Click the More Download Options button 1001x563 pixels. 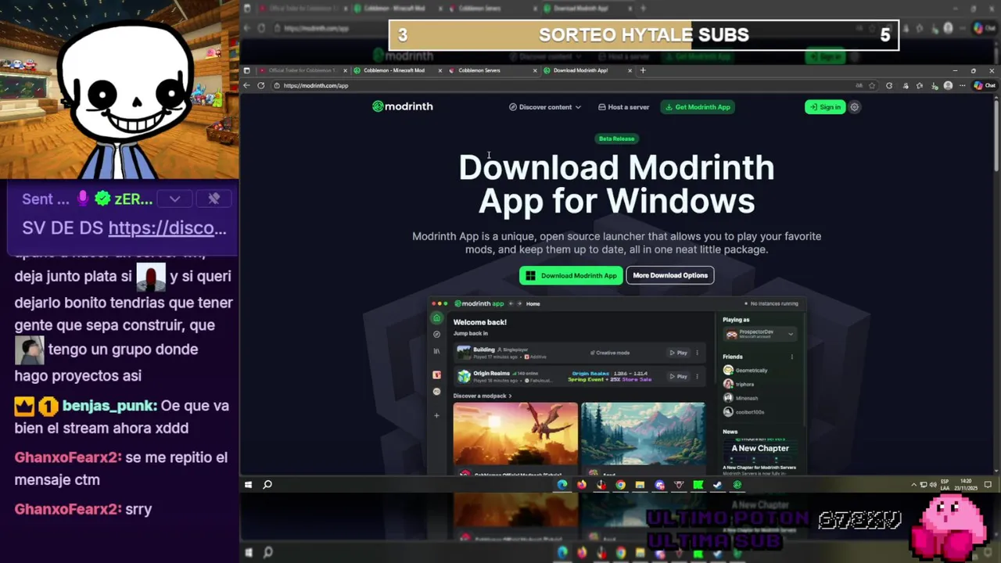pyautogui.click(x=670, y=275)
